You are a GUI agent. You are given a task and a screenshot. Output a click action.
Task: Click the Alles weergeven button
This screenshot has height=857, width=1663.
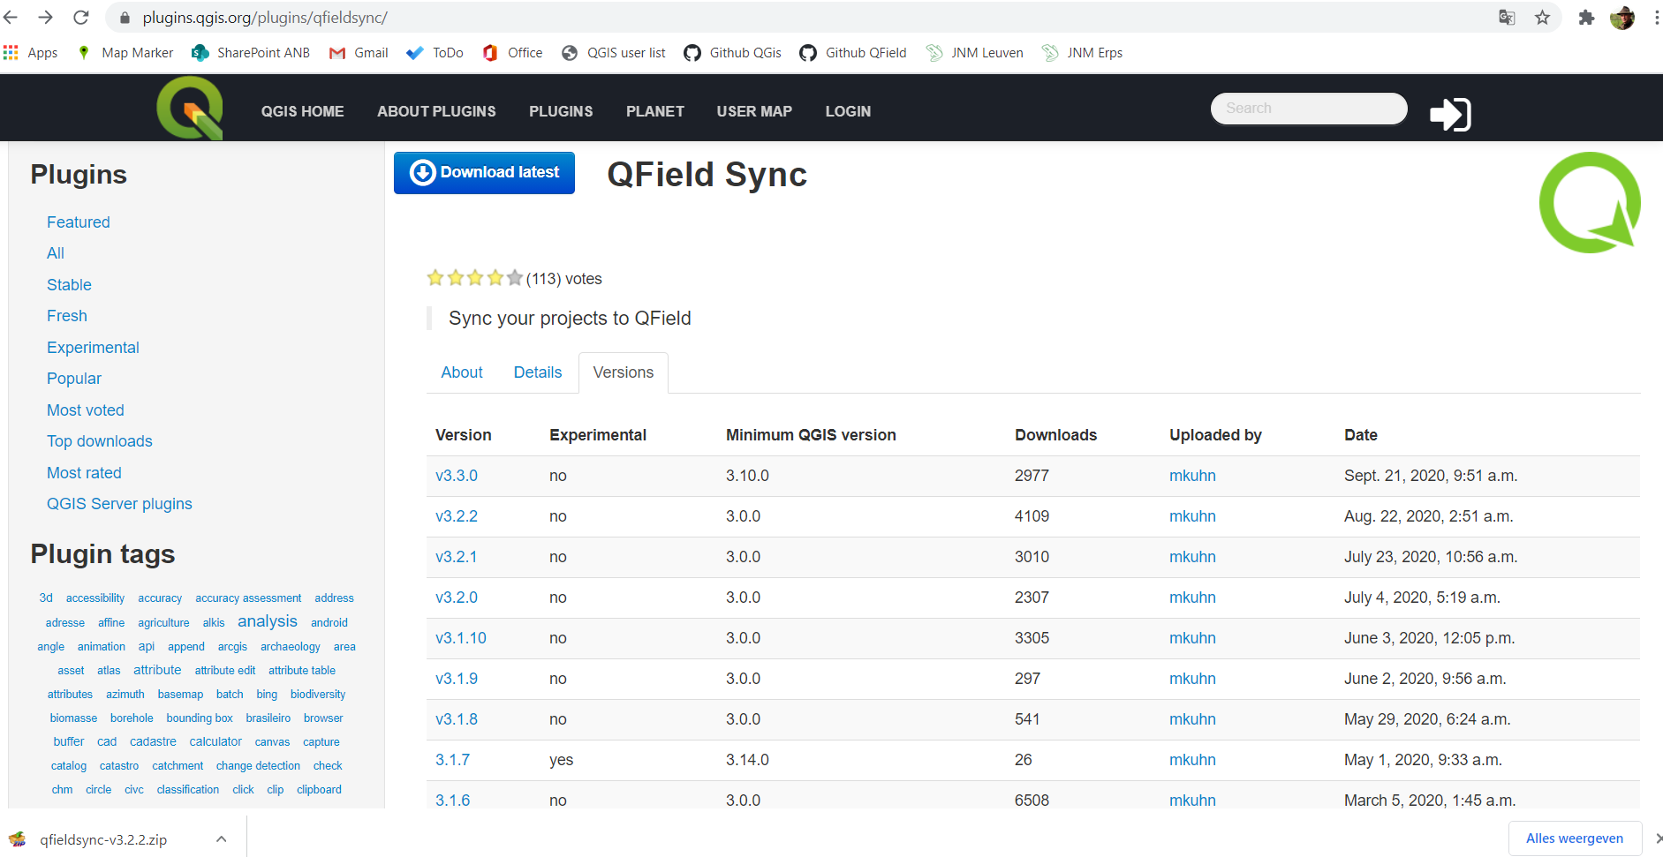click(1576, 838)
